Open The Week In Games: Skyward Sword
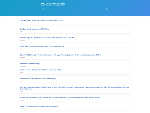150x113 pixels. click(x=38, y=79)
